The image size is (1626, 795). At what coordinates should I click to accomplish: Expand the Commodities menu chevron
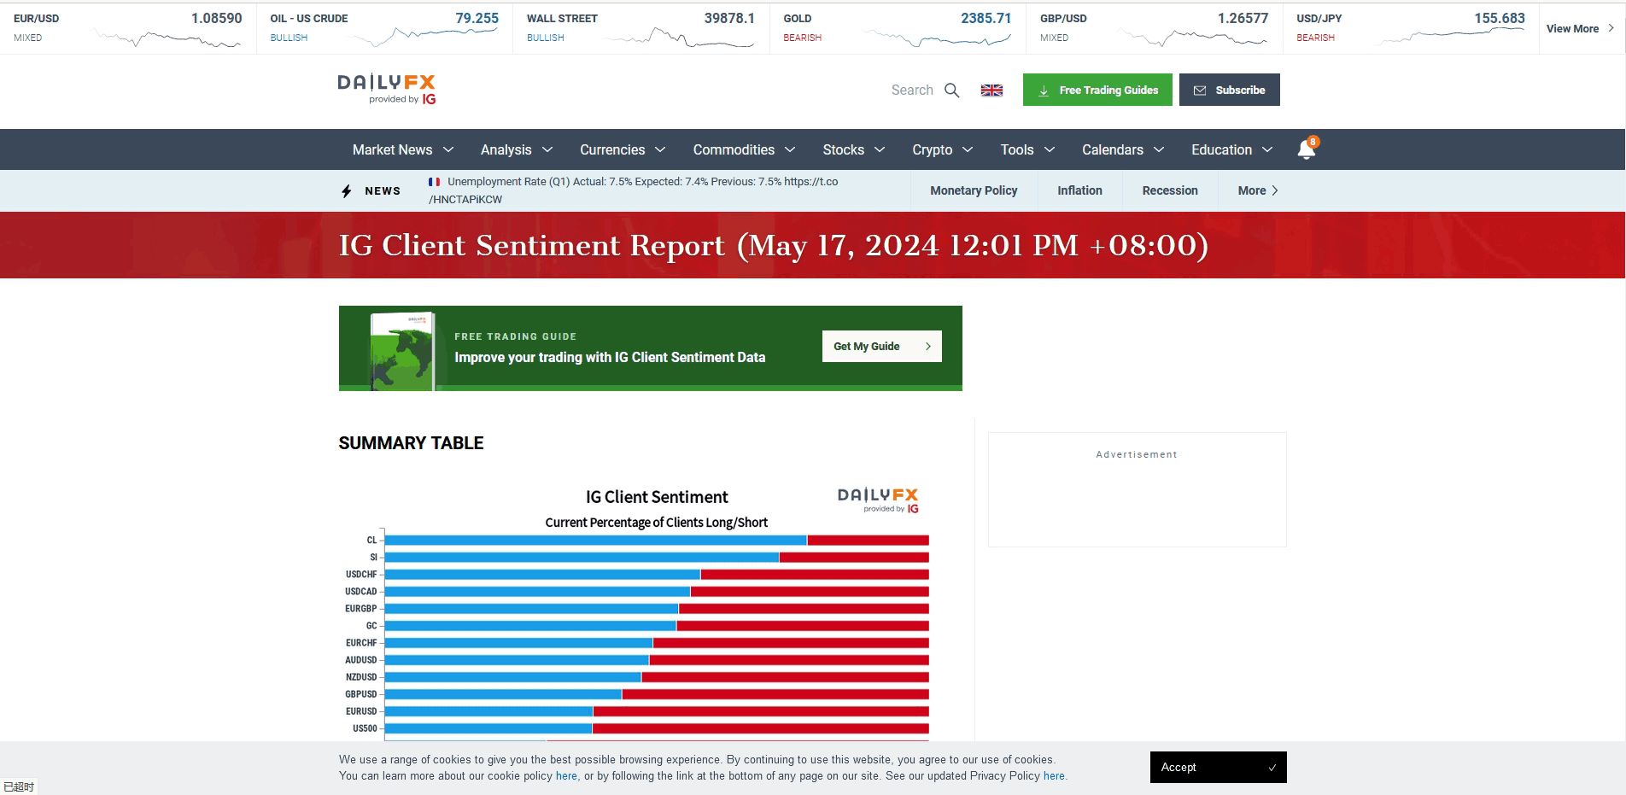790,149
